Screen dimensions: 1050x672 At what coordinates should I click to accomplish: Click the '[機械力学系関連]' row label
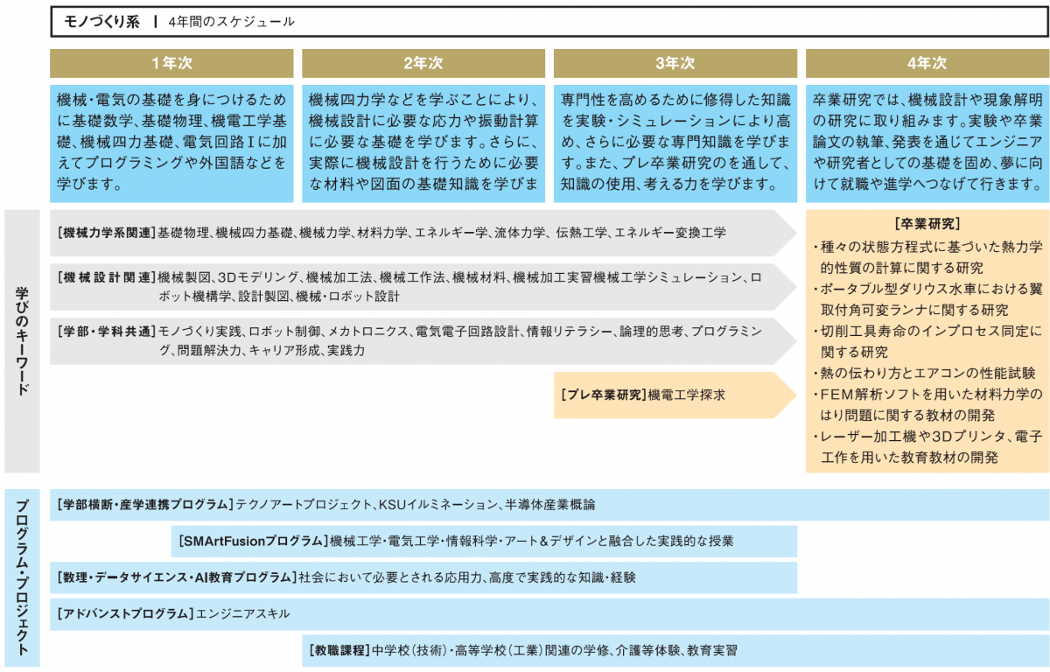(x=106, y=233)
